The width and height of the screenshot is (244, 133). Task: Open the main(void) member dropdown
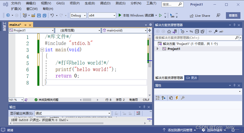124,30
